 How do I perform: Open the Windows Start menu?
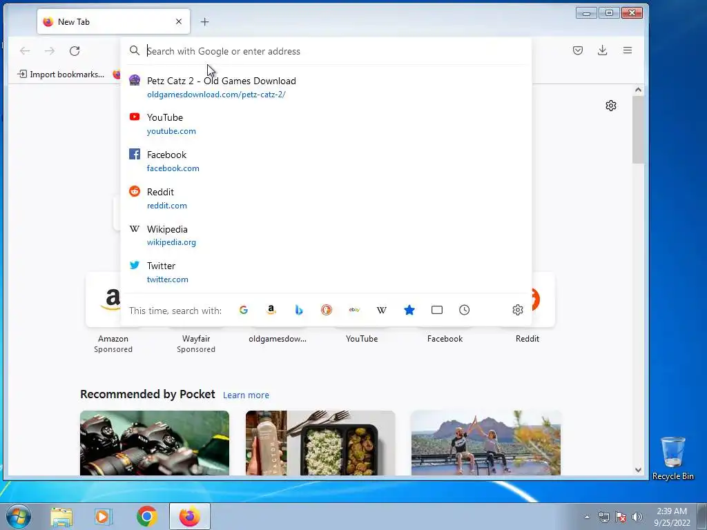(19, 516)
